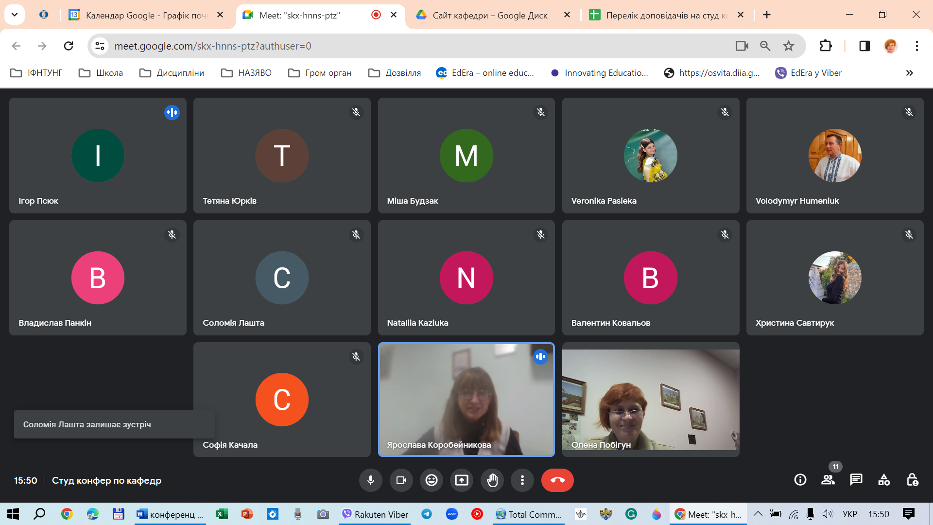This screenshot has width=933, height=525.
Task: Toggle the camera on or off
Action: point(401,480)
